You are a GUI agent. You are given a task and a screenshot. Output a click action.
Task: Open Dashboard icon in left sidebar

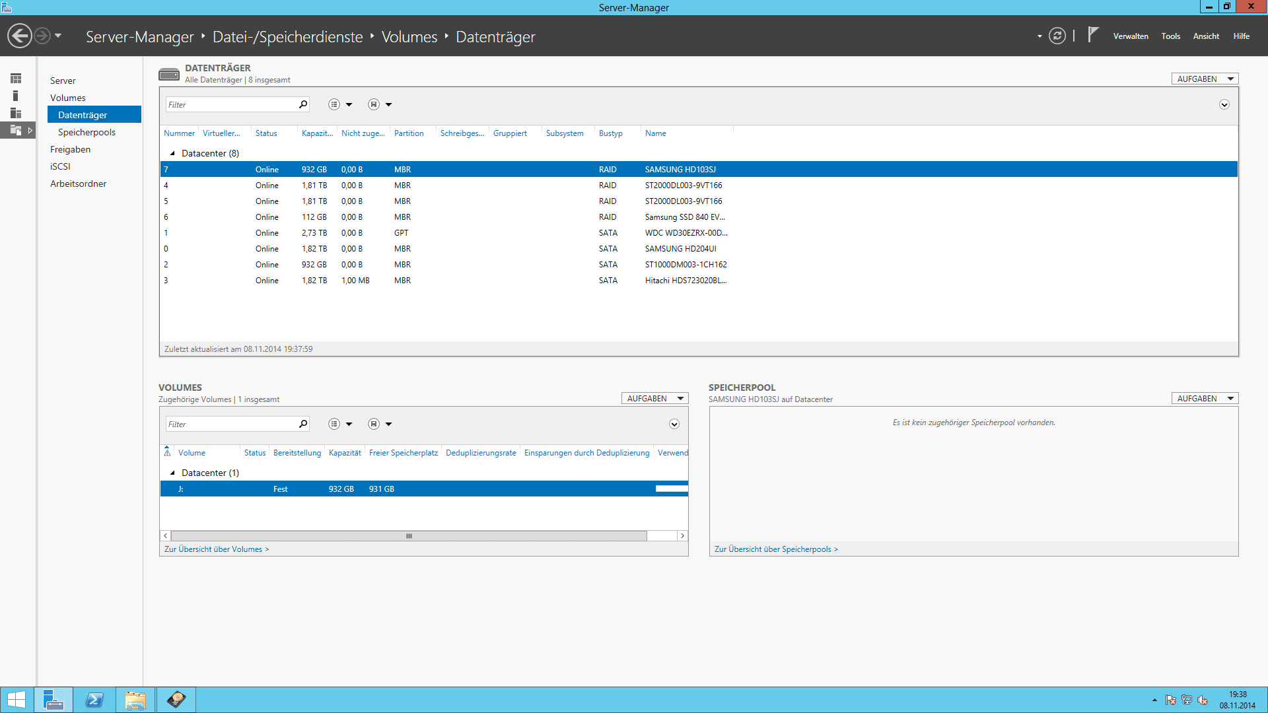coord(16,79)
